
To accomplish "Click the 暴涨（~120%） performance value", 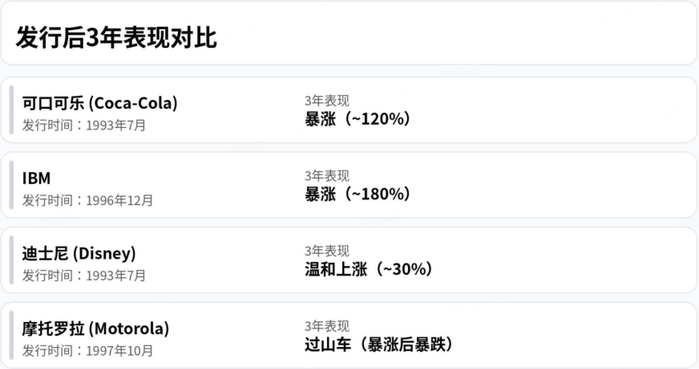I will pyautogui.click(x=358, y=119).
